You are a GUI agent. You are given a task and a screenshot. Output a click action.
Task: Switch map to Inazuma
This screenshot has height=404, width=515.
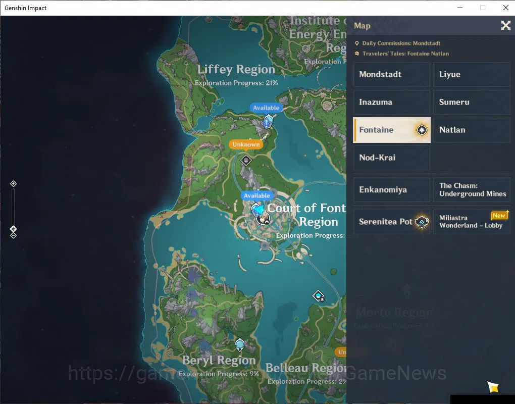click(391, 102)
